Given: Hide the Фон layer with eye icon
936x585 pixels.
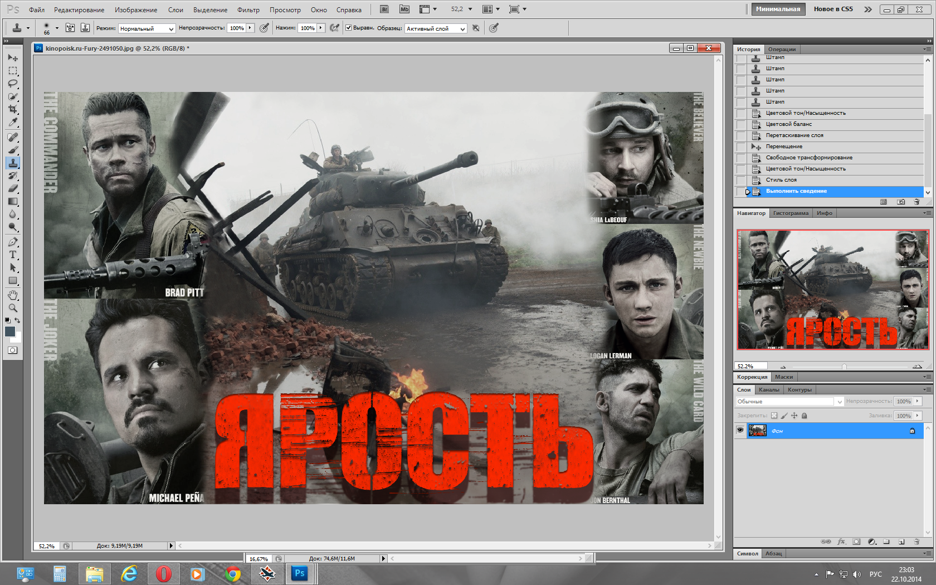Looking at the screenshot, I should tap(740, 431).
